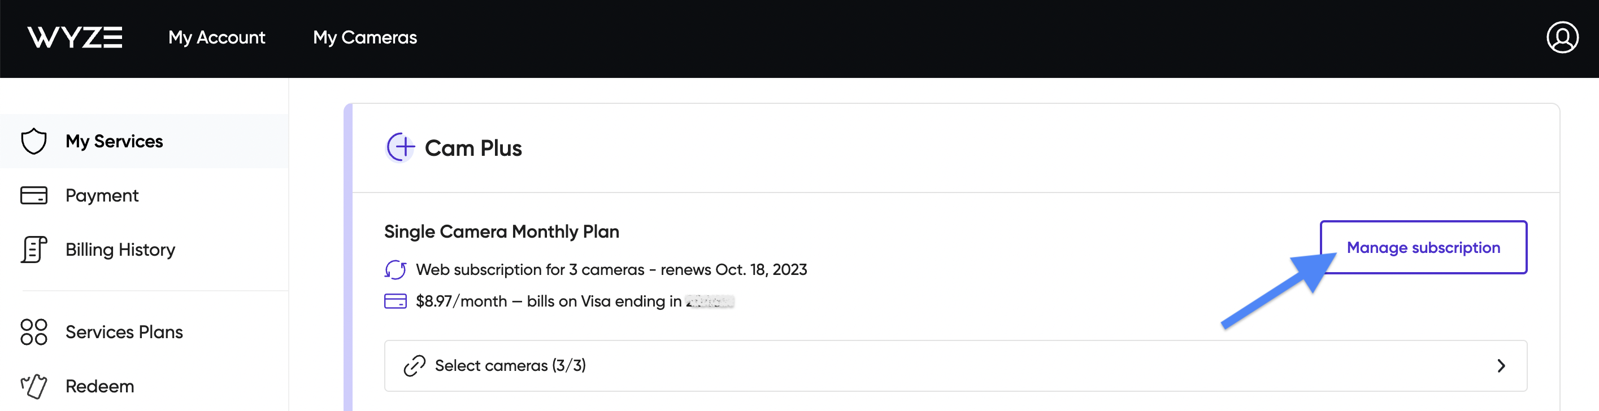Select Services Plans in the sidebar
This screenshot has height=411, width=1599.
click(124, 333)
